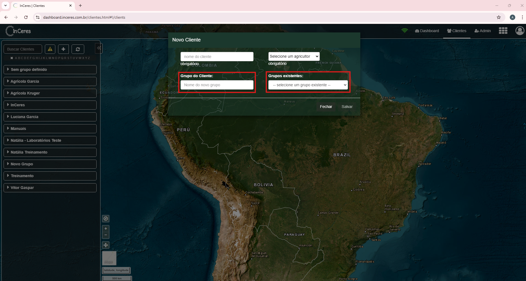
Task: Click the latitude, longitude box
Action: pyautogui.click(x=116, y=270)
